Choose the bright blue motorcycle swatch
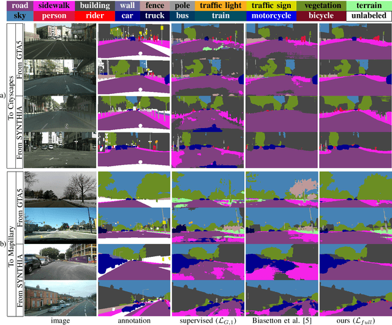Screen dimensions: 392x325 pyautogui.click(x=271, y=16)
